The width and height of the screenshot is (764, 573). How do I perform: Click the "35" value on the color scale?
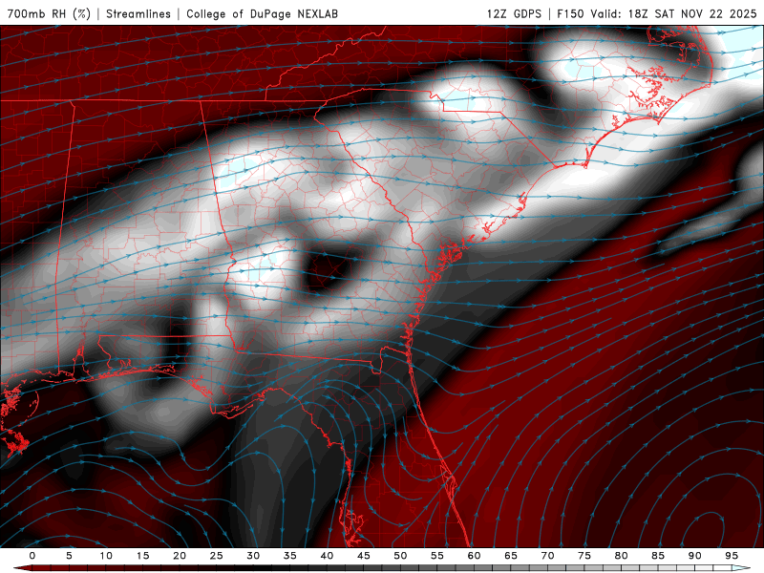(x=290, y=556)
